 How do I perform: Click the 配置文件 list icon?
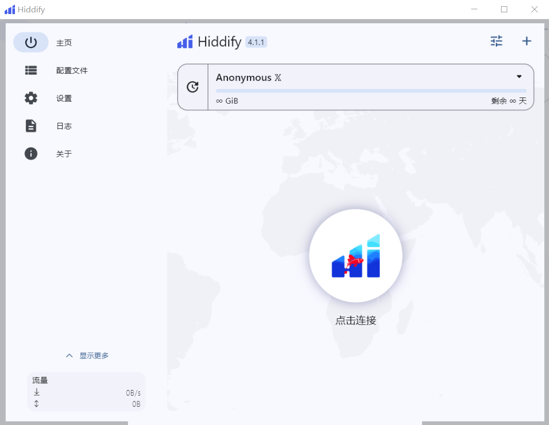(x=31, y=70)
